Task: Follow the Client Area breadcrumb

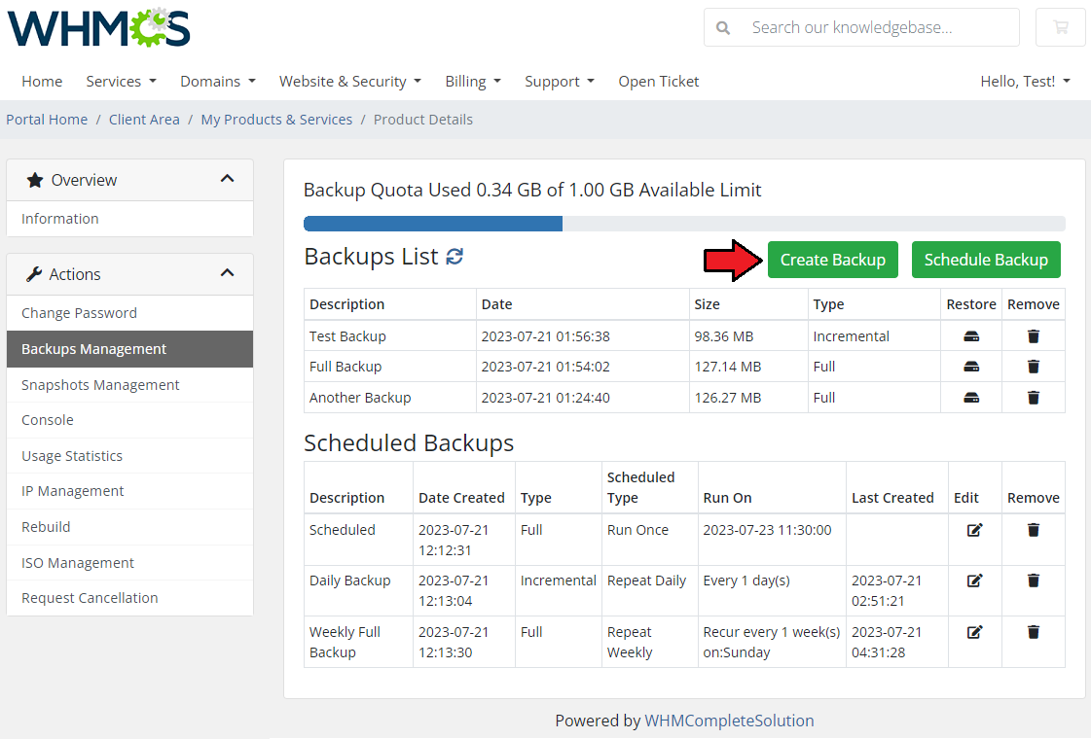Action: point(144,120)
